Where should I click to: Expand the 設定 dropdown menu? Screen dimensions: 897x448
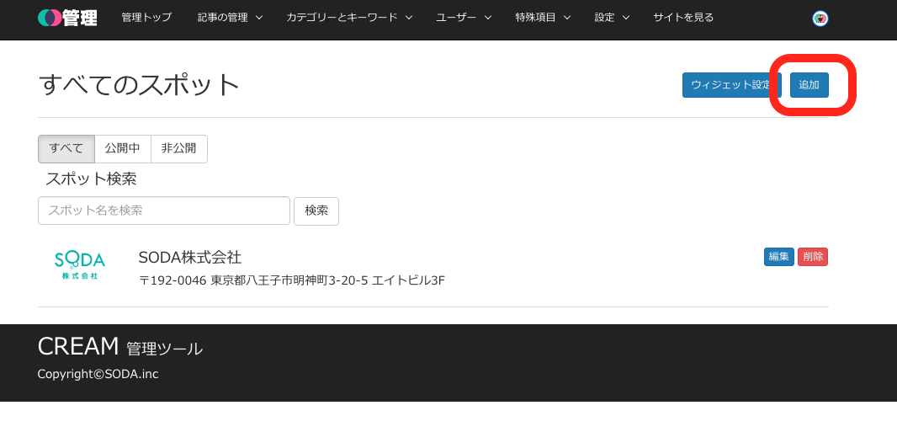coord(612,18)
